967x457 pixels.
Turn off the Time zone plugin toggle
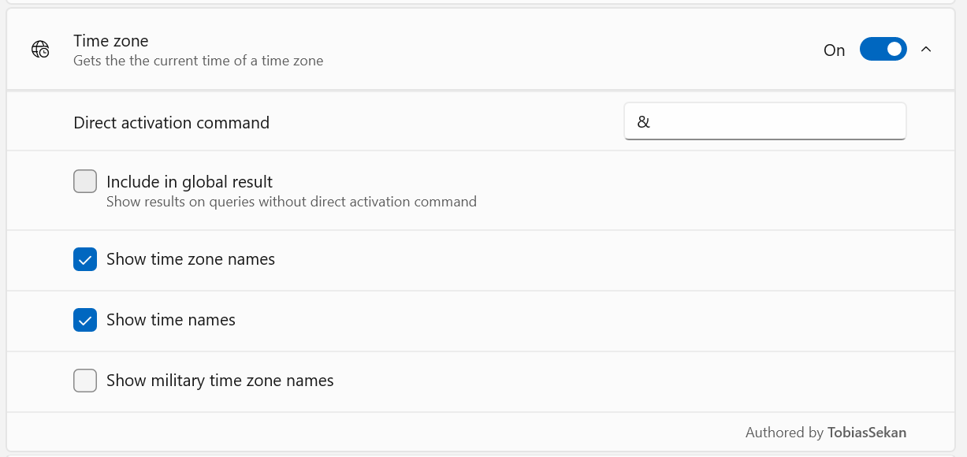[883, 49]
